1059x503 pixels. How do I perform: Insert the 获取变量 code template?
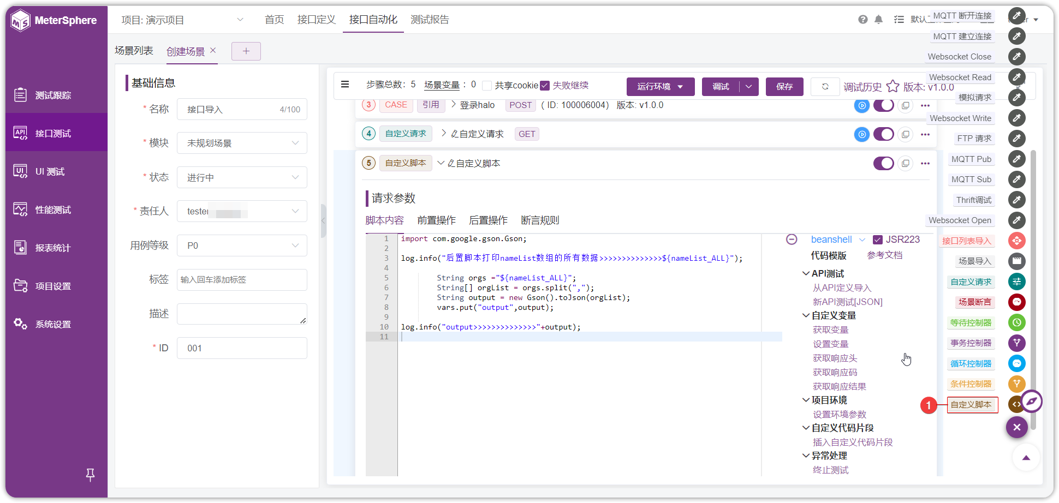coord(830,330)
